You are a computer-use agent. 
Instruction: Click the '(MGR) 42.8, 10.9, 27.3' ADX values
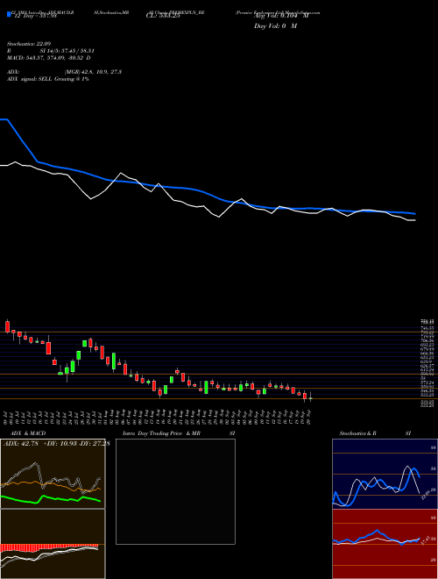point(94,72)
